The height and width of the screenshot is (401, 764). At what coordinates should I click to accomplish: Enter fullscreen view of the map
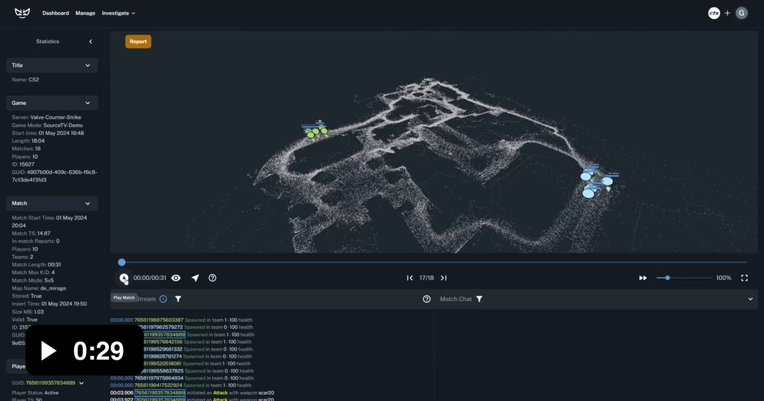744,278
